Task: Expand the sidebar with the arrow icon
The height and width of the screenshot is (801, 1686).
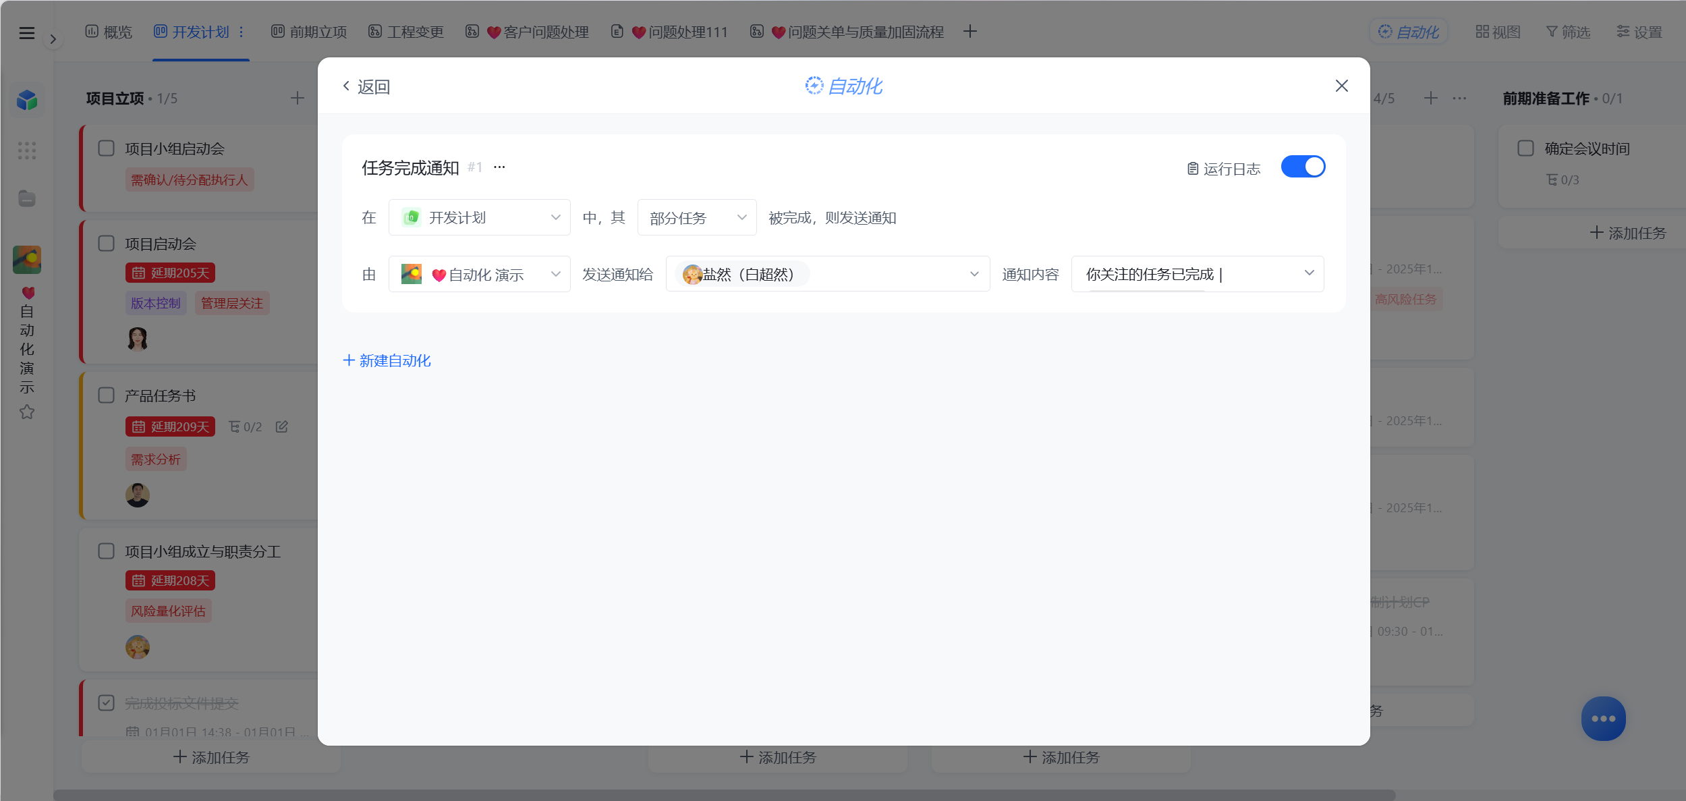Action: tap(53, 39)
